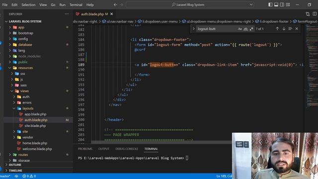Open command center dropdown chevron
318x179 pixels.
coord(251,4)
